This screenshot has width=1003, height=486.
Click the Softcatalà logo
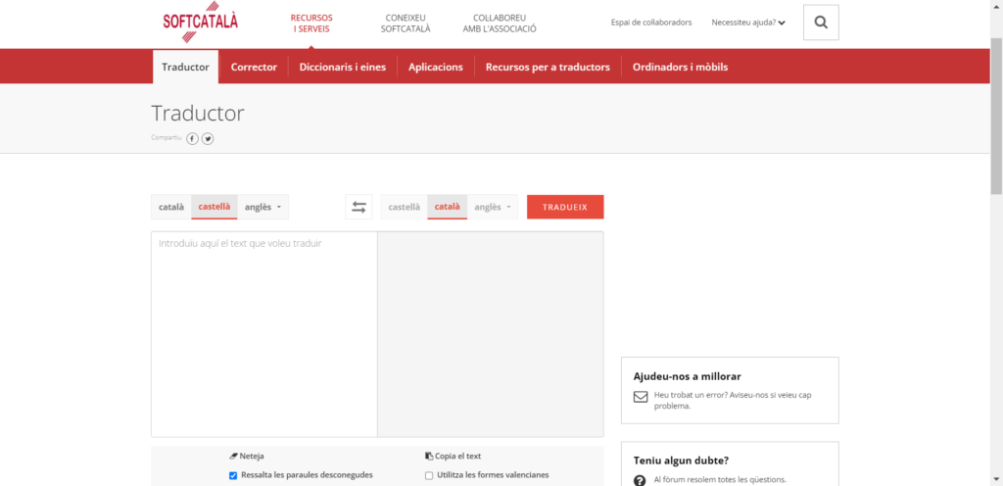pyautogui.click(x=201, y=23)
